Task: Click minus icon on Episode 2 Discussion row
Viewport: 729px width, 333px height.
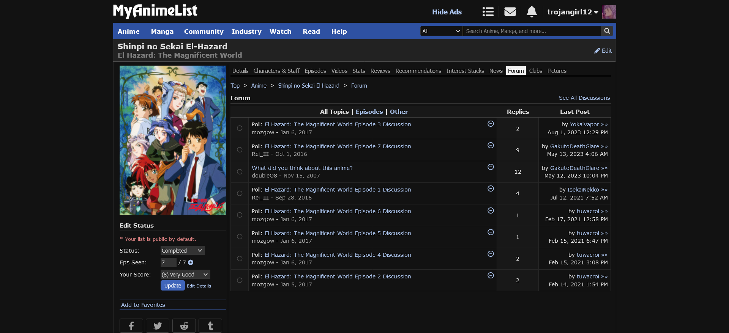Action: 491,275
